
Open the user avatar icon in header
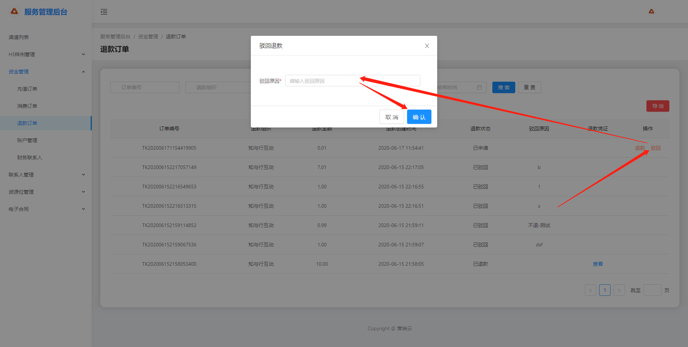point(651,11)
